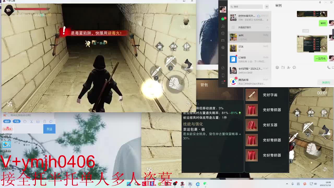334x188 pixels.
Task: Open the 控制面板 control panel desktop icon
Action: point(7,146)
